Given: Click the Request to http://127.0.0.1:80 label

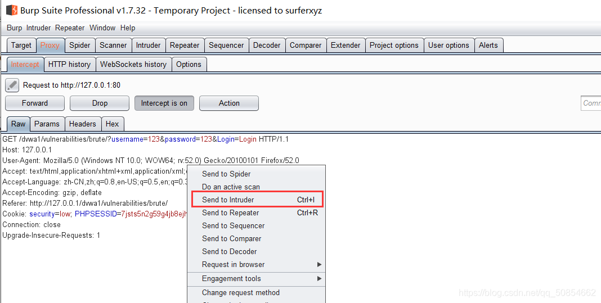Looking at the screenshot, I should [x=71, y=85].
